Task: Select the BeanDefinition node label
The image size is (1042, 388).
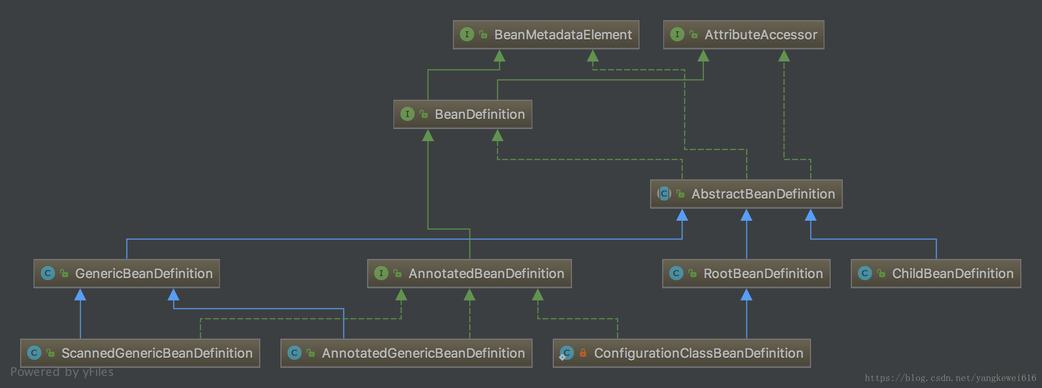Action: tap(480, 114)
